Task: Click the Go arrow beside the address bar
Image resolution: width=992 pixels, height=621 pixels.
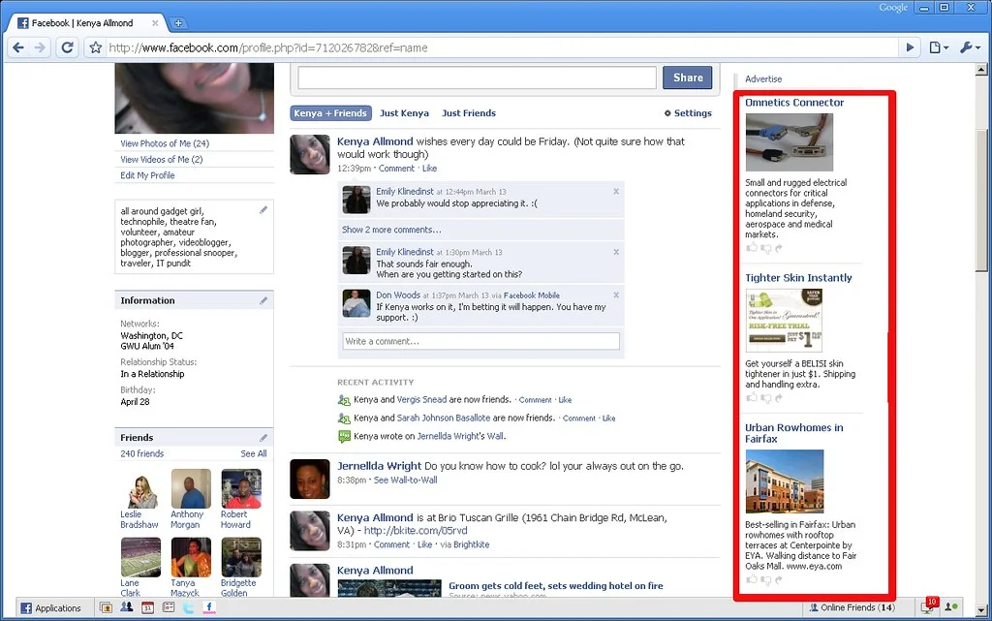Action: [x=910, y=47]
